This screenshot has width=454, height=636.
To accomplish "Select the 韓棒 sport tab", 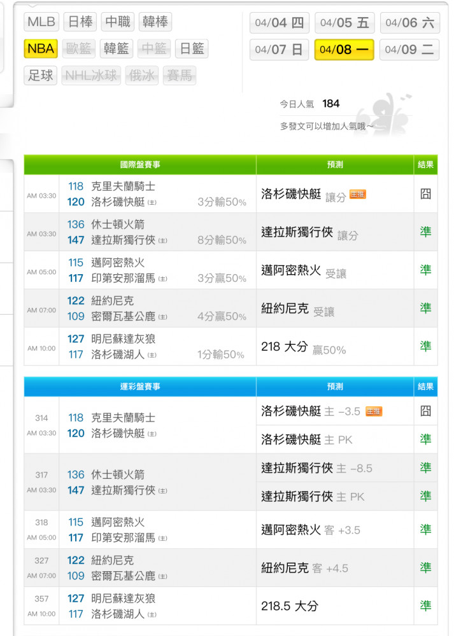I will pyautogui.click(x=155, y=22).
